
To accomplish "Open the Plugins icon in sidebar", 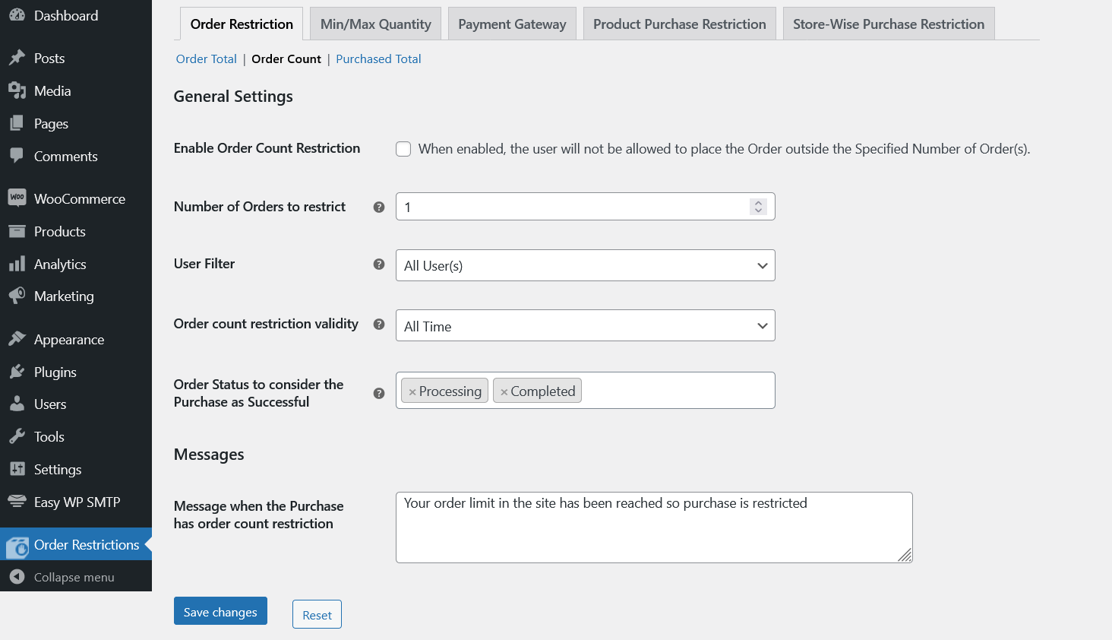I will click(17, 372).
